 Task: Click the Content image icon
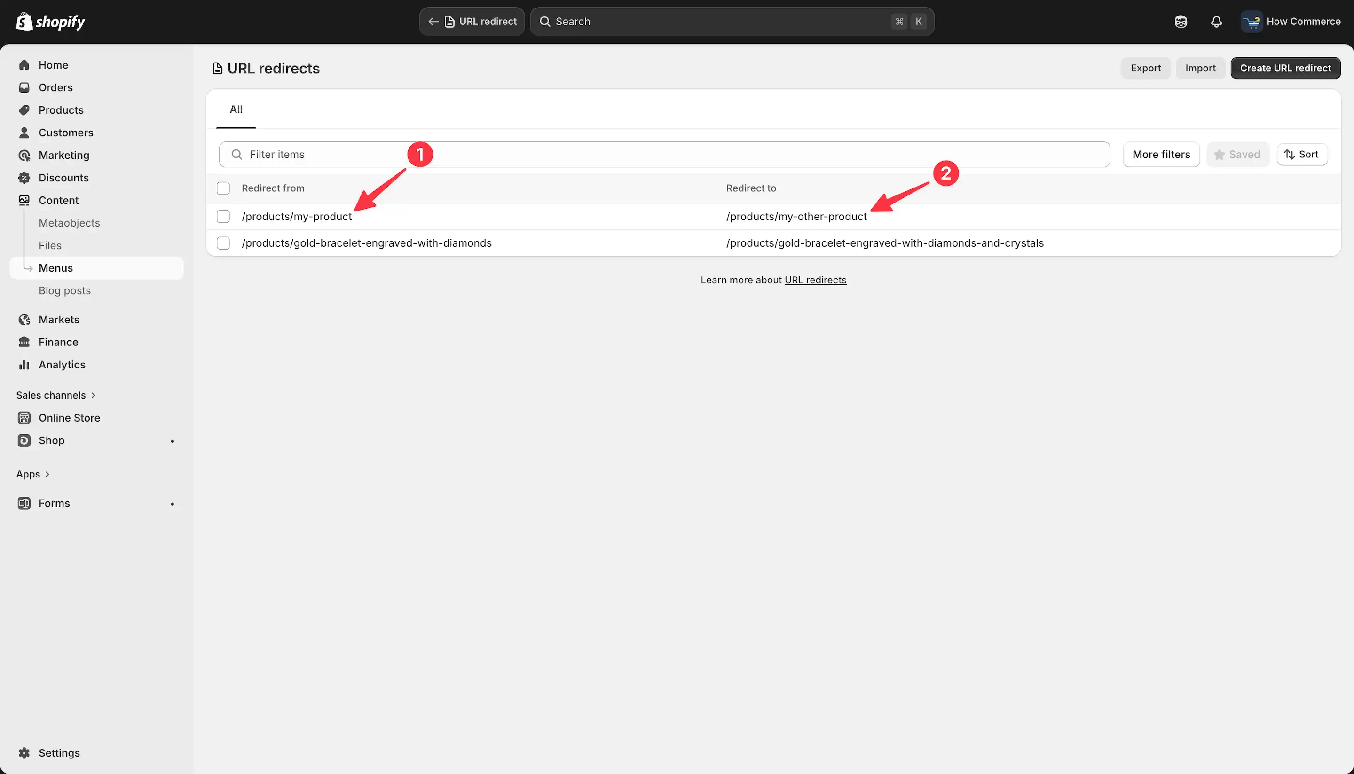click(24, 200)
